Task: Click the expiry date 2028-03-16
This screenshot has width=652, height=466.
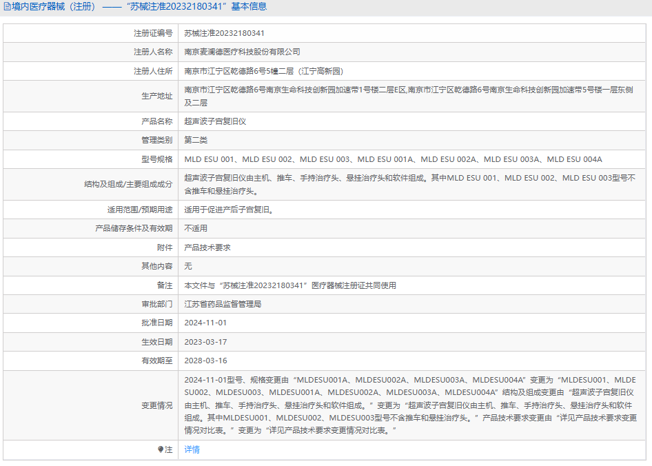Action: (x=205, y=361)
